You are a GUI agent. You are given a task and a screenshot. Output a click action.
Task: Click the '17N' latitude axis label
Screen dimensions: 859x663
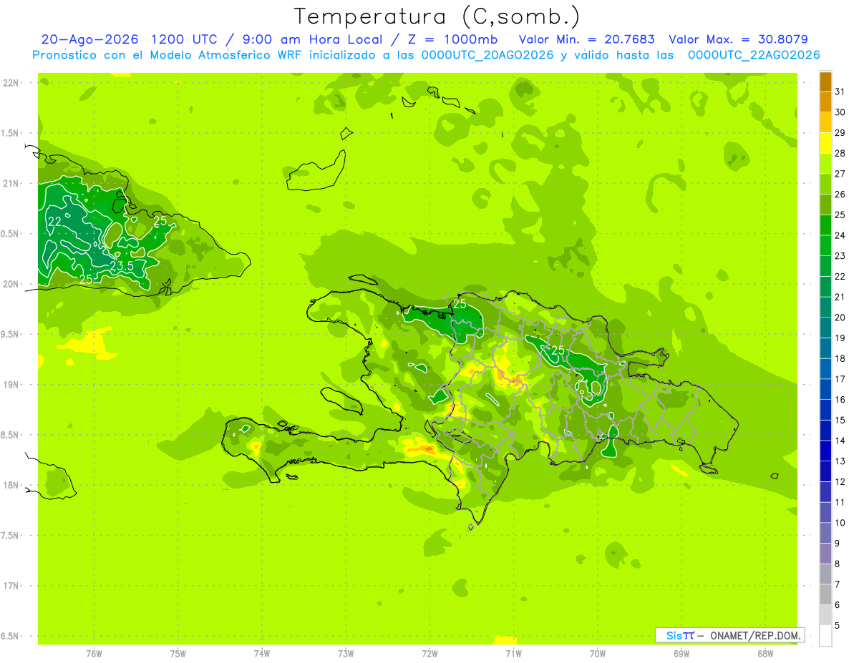[x=11, y=586]
